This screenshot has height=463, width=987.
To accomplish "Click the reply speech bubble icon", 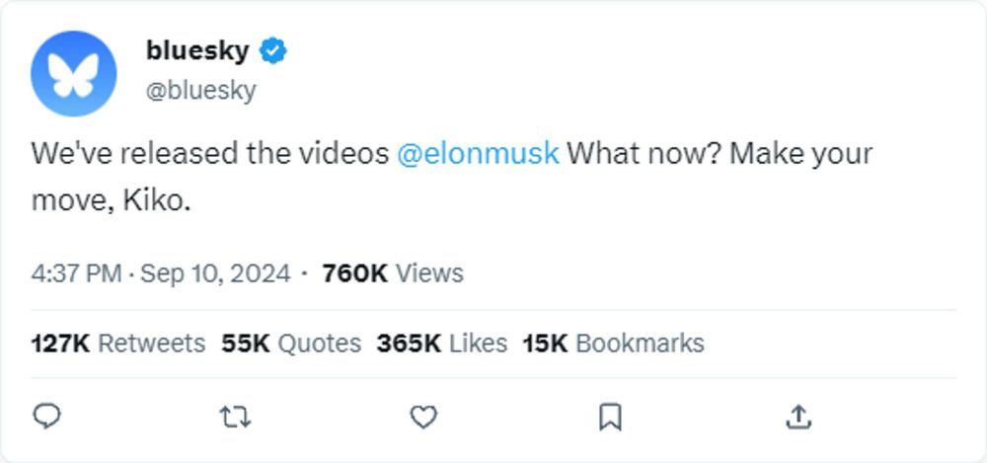I will 47,418.
